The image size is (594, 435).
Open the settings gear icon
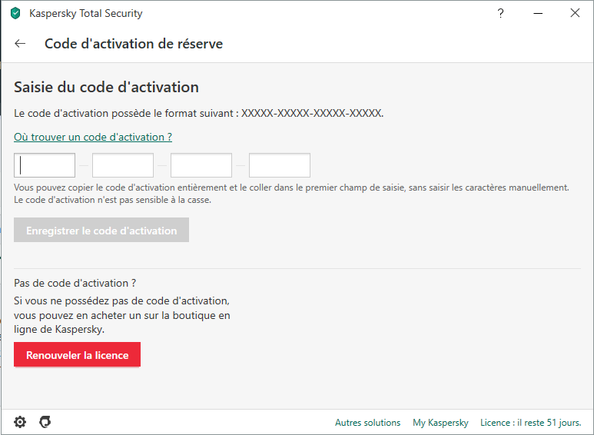[x=20, y=422]
